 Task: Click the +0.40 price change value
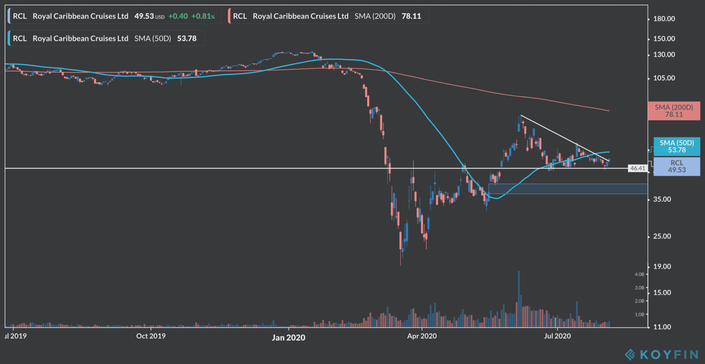pos(178,16)
